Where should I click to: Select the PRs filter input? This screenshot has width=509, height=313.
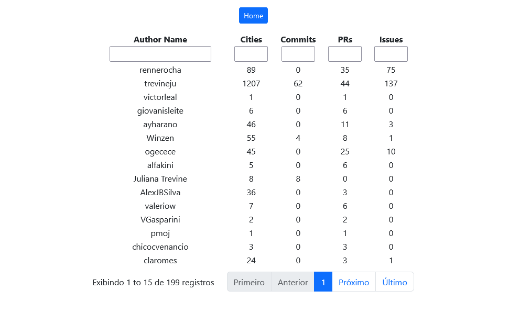(344, 53)
